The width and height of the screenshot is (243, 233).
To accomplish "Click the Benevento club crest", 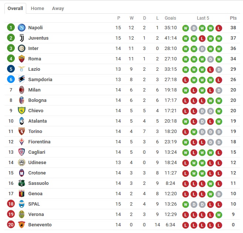I will coord(21,225).
